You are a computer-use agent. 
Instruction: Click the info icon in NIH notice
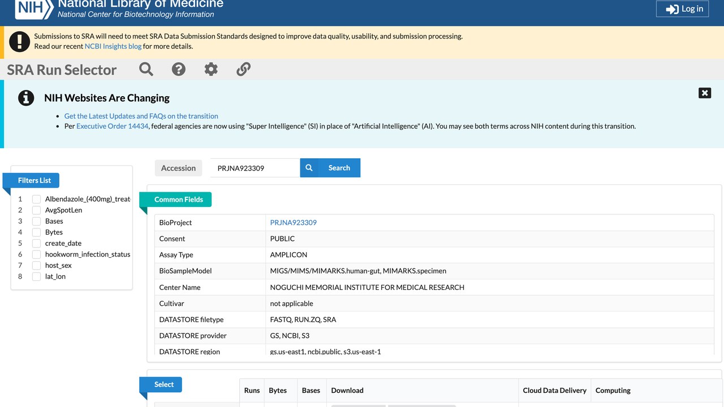(26, 98)
